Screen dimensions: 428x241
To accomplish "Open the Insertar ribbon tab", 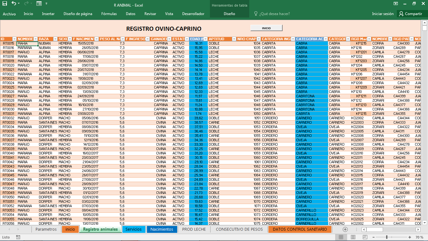I will (48, 14).
